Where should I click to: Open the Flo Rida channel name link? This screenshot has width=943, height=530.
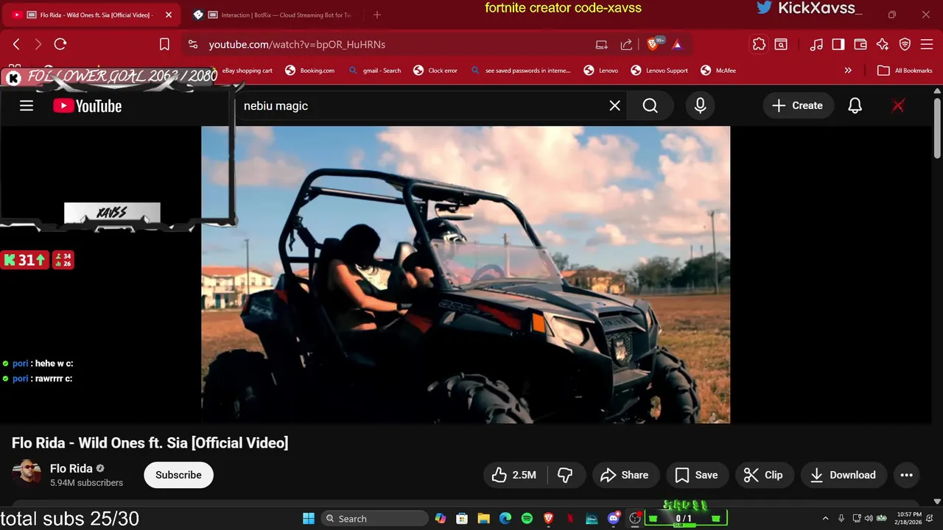71,468
